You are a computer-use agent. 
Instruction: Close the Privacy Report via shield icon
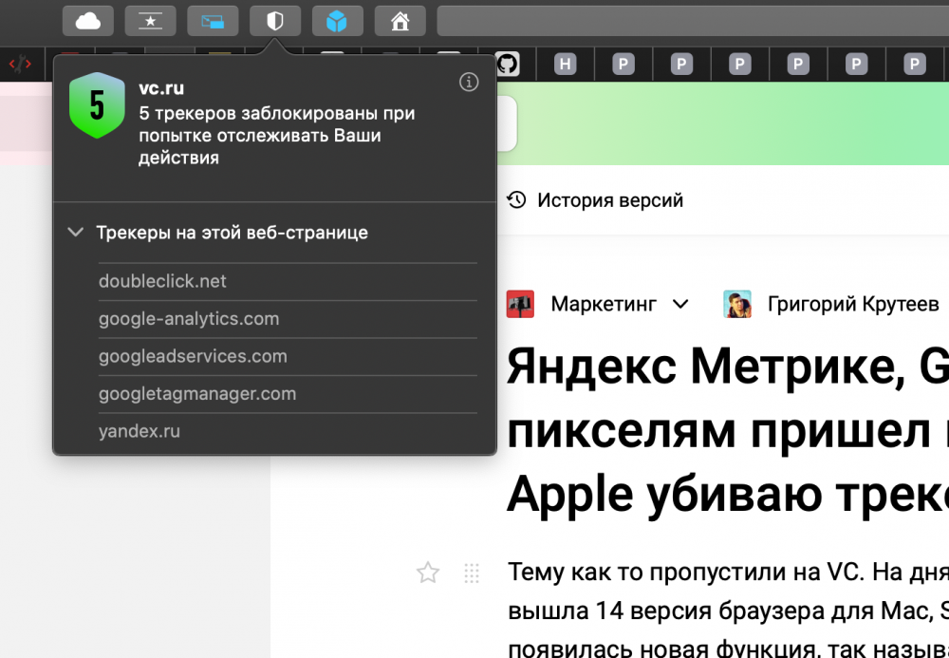275,21
